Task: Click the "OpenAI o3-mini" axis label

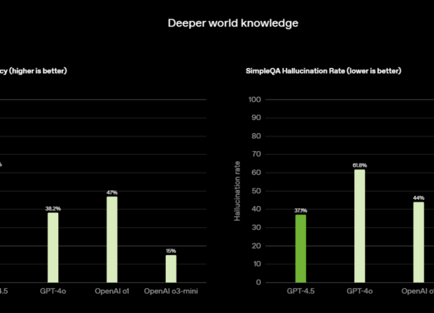Action: [x=170, y=291]
